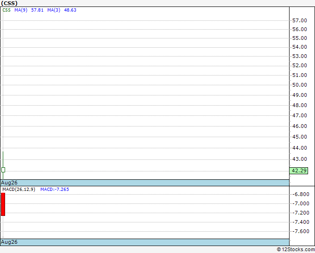Click the -6.800 MACD axis label

(301, 194)
